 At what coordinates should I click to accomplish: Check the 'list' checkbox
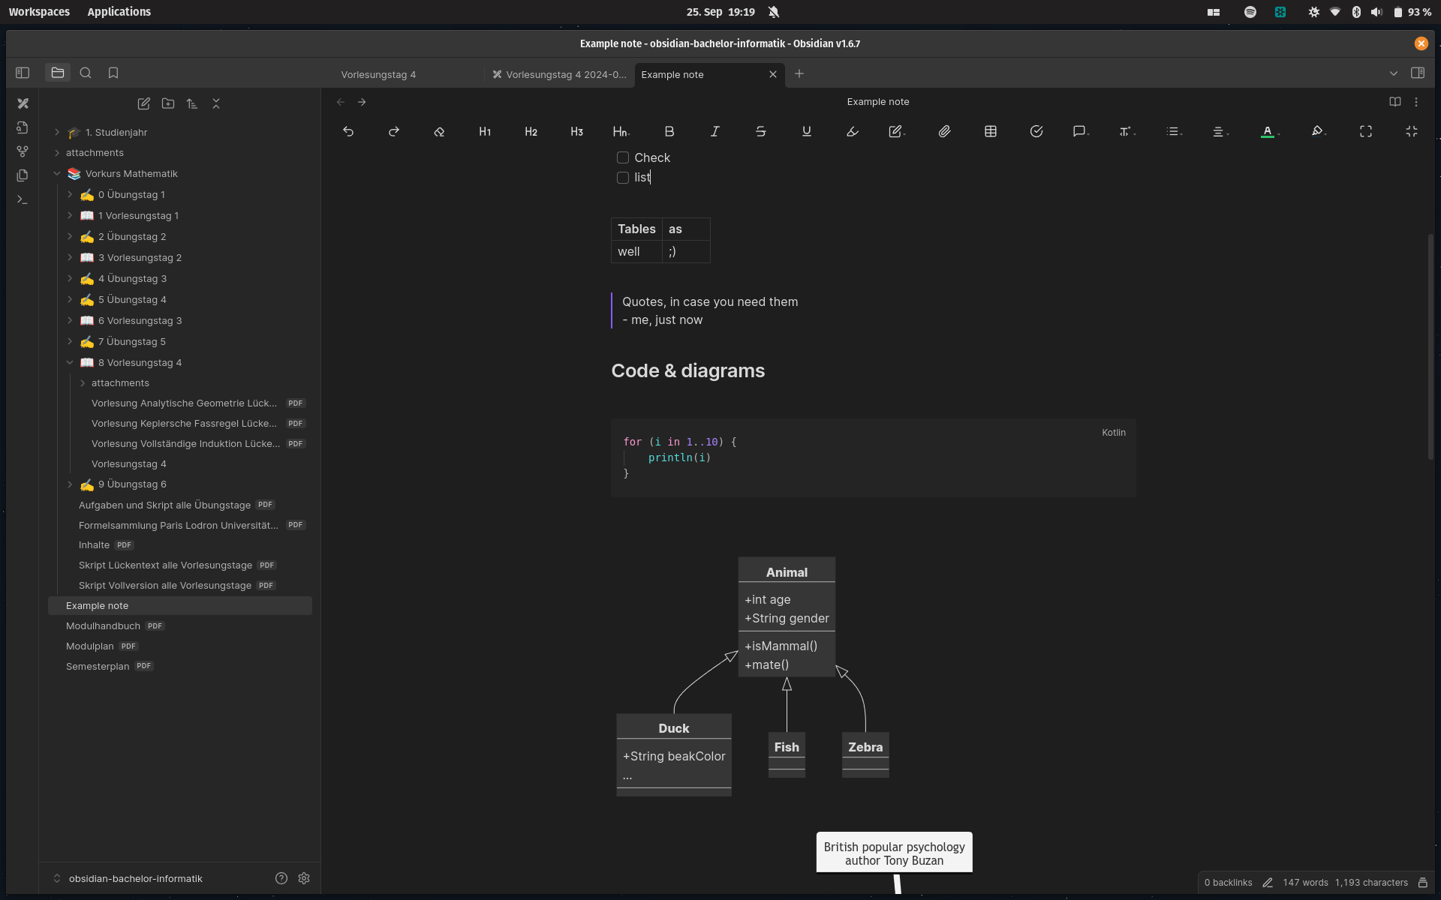pyautogui.click(x=623, y=178)
